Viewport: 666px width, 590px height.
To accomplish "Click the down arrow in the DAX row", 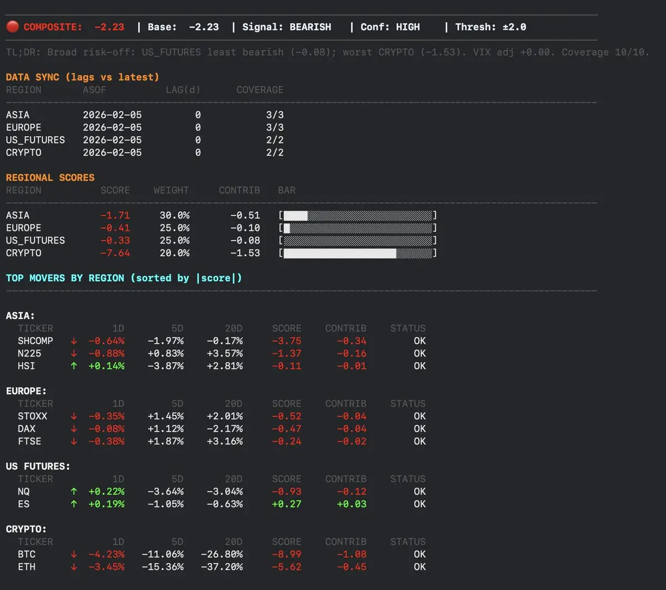I will (74, 429).
